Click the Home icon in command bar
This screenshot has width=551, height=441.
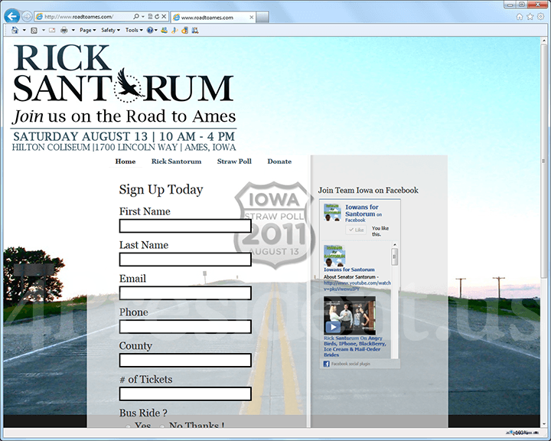(15, 31)
